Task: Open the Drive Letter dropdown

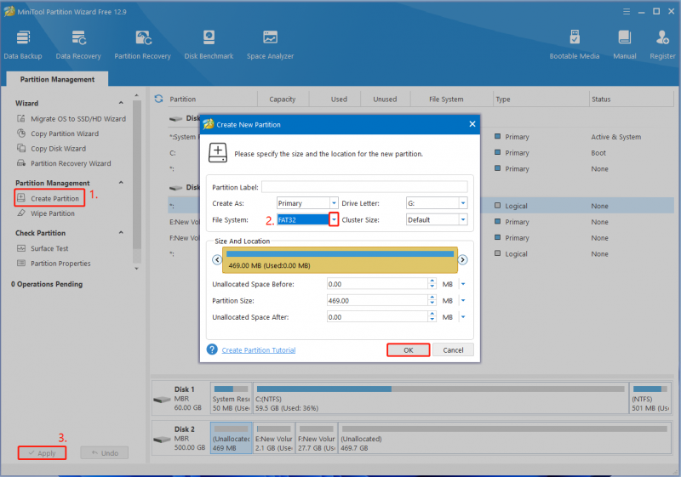Action: tap(463, 203)
